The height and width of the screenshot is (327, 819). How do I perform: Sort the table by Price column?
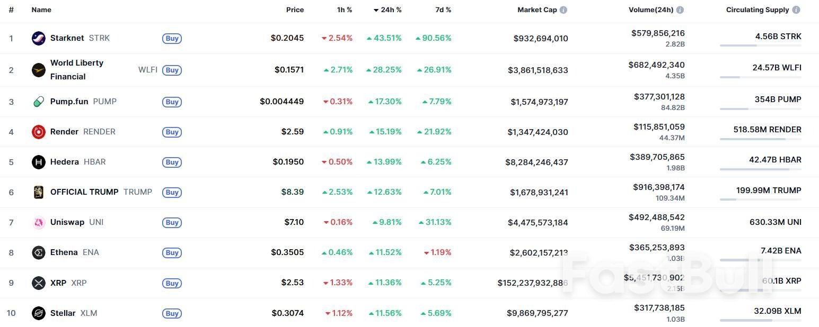point(295,10)
